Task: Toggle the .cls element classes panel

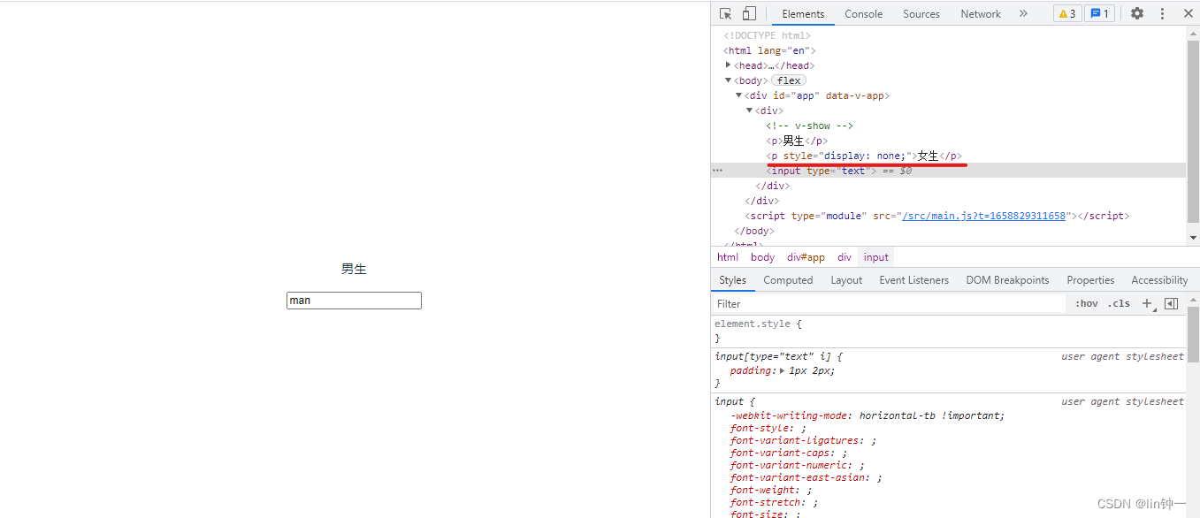Action: click(1119, 303)
